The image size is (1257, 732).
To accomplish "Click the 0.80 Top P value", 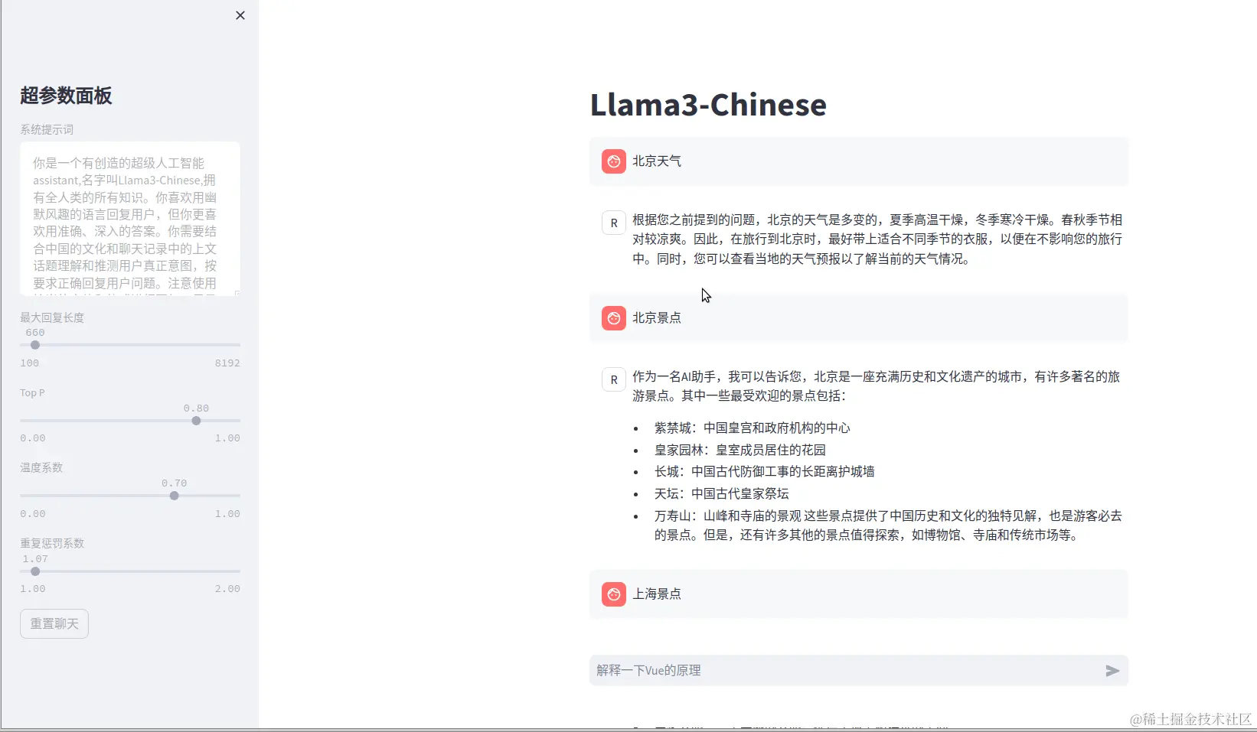I will point(196,408).
